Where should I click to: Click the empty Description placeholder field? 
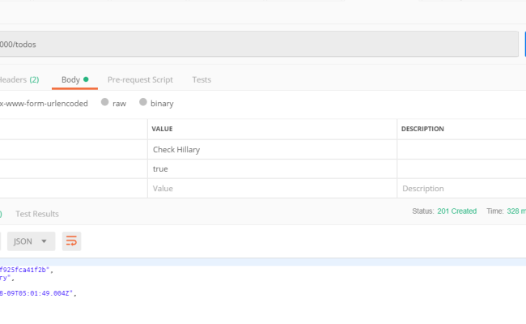[x=461, y=189]
